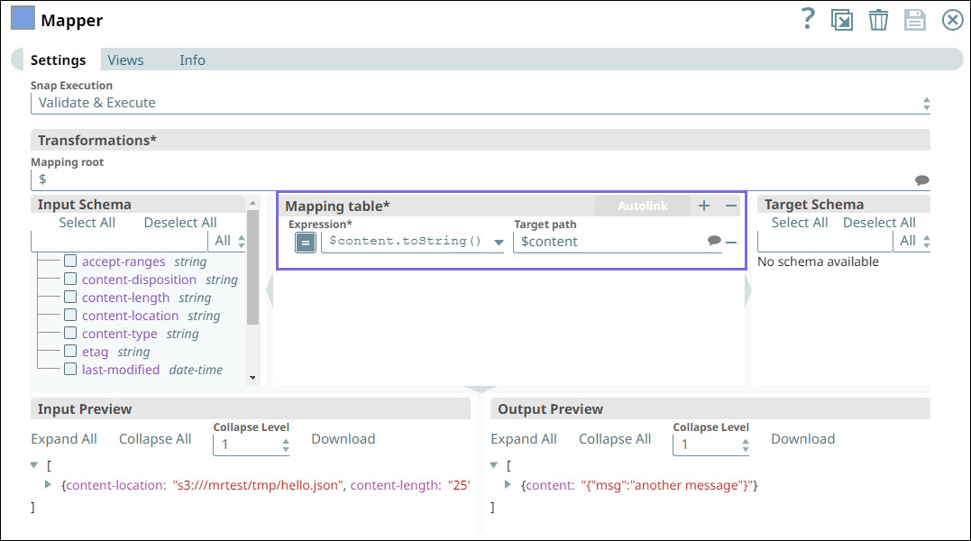Tick the content-type field checkbox
Viewport: 971px width, 541px height.
(x=69, y=334)
